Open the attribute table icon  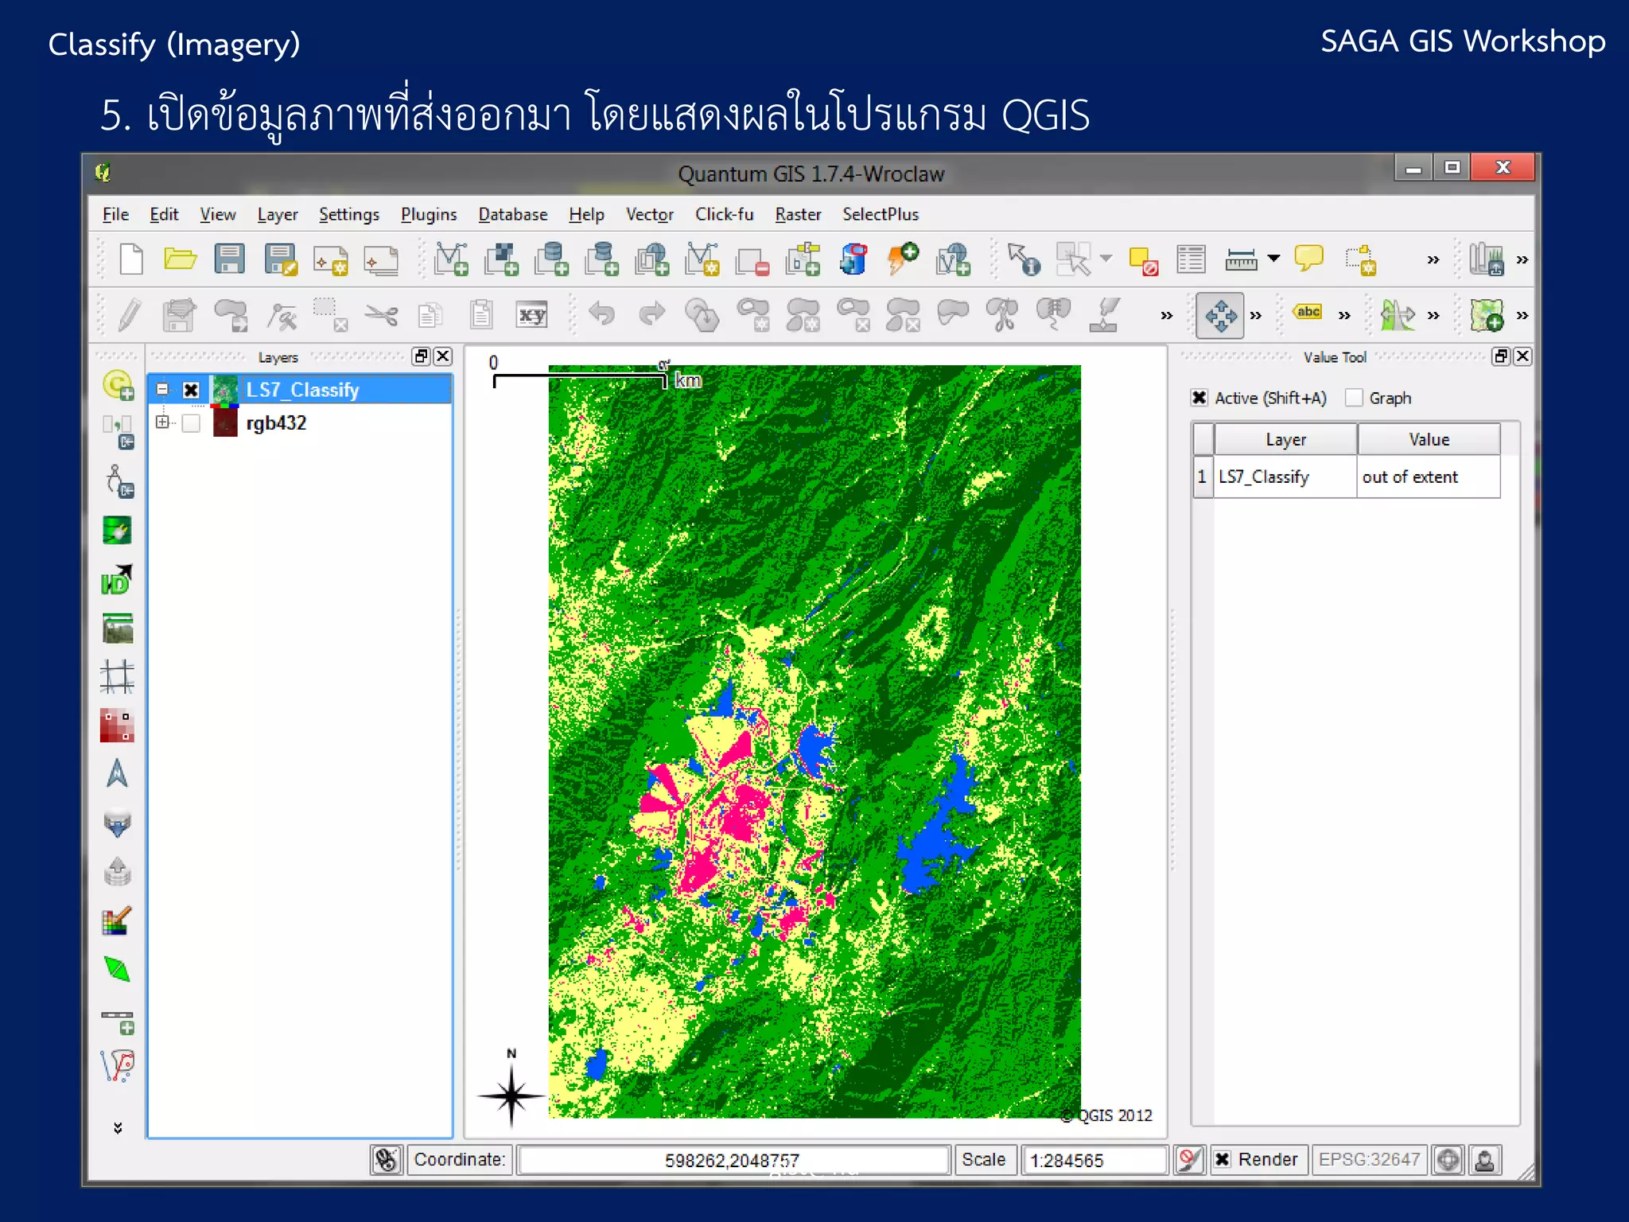(x=1191, y=259)
